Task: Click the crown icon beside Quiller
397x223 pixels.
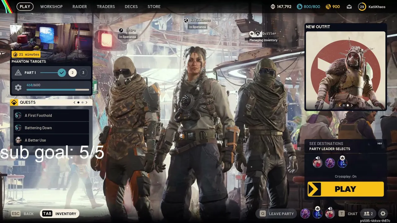Action: 252,33
